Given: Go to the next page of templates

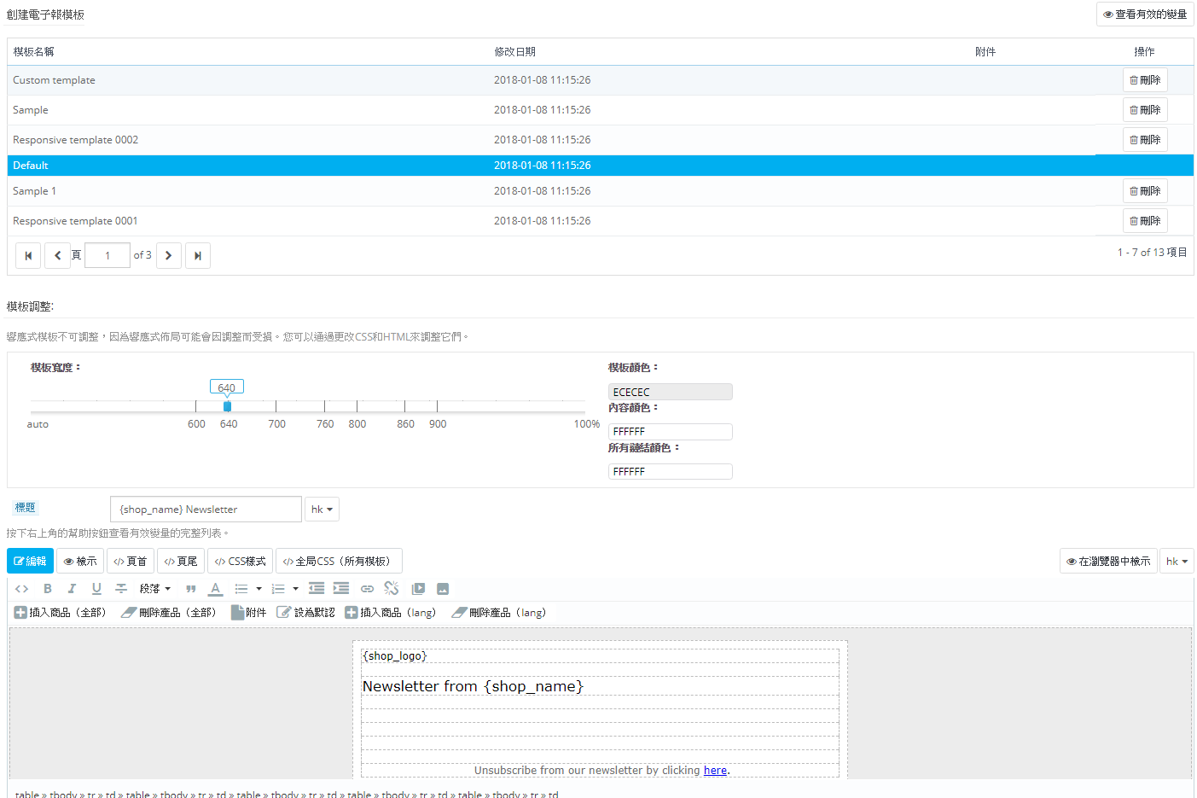Looking at the screenshot, I should pyautogui.click(x=169, y=255).
